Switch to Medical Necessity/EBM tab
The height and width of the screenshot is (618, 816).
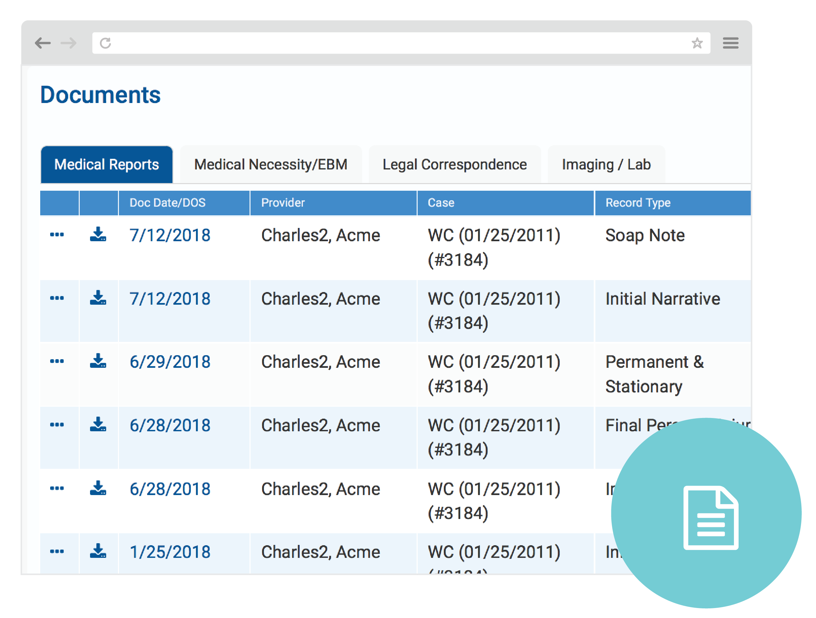[271, 164]
